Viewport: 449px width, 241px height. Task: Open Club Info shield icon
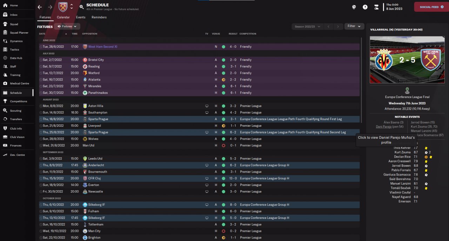(x=5, y=128)
